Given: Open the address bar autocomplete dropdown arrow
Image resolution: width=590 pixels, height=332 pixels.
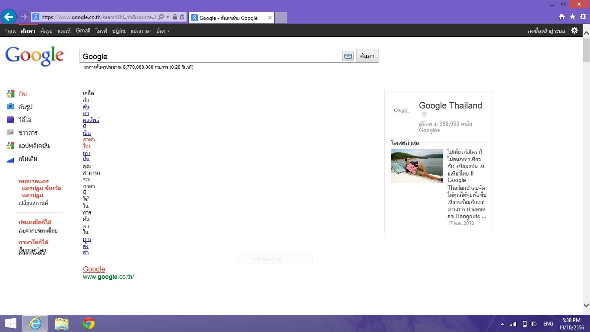Looking at the screenshot, I should pos(168,17).
